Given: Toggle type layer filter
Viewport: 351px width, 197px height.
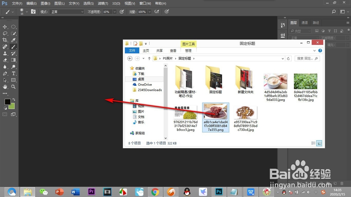Looking at the screenshot, I should pyautogui.click(x=329, y=31).
